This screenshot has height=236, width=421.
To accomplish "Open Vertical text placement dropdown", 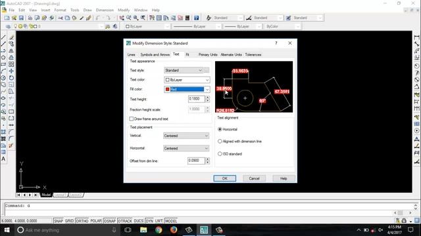I will (x=186, y=136).
